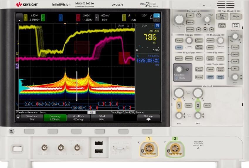Click the Default Setup button

pyautogui.click(x=222, y=25)
